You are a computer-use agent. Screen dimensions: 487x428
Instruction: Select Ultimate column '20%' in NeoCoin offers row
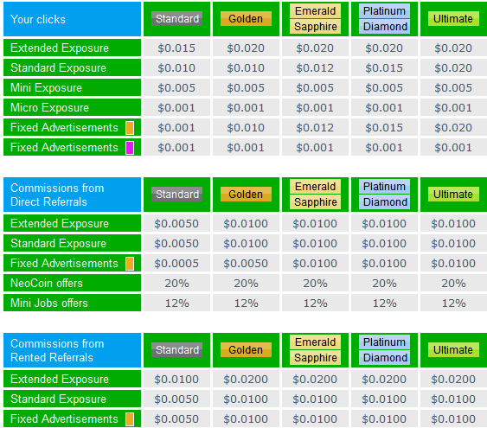tap(453, 284)
